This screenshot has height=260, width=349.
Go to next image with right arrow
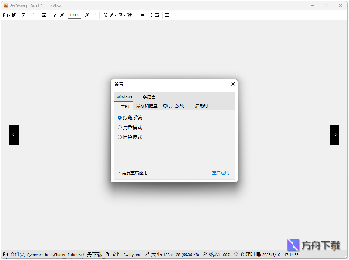tap(334, 135)
